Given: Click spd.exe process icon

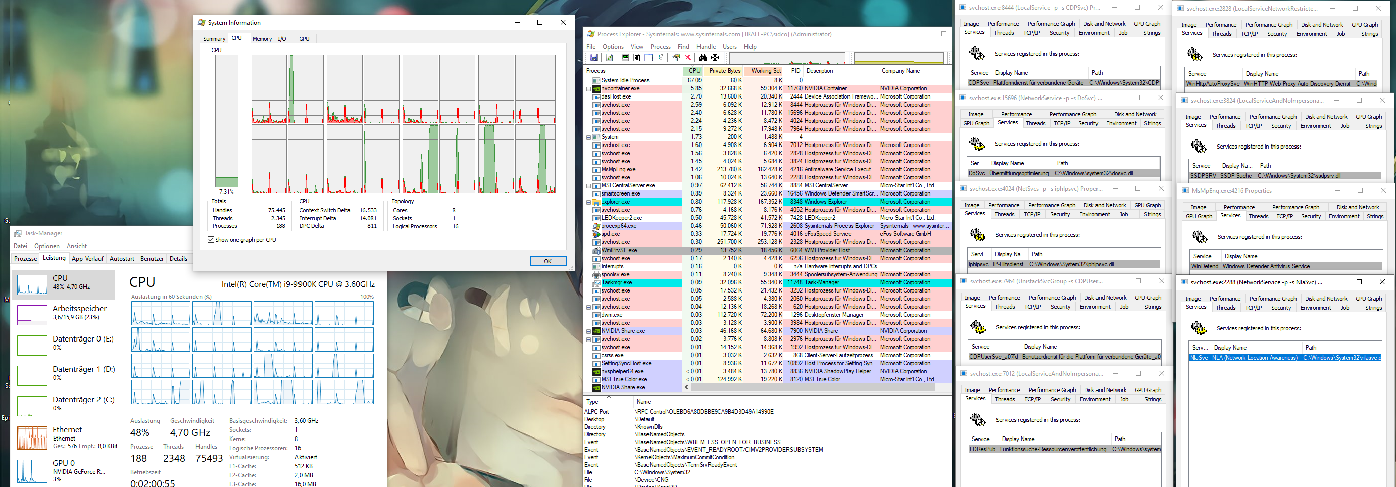Looking at the screenshot, I should coord(596,234).
